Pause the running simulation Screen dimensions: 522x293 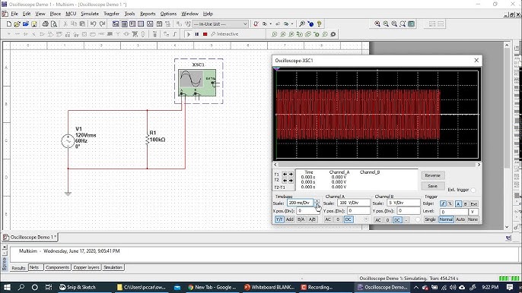[x=197, y=34]
